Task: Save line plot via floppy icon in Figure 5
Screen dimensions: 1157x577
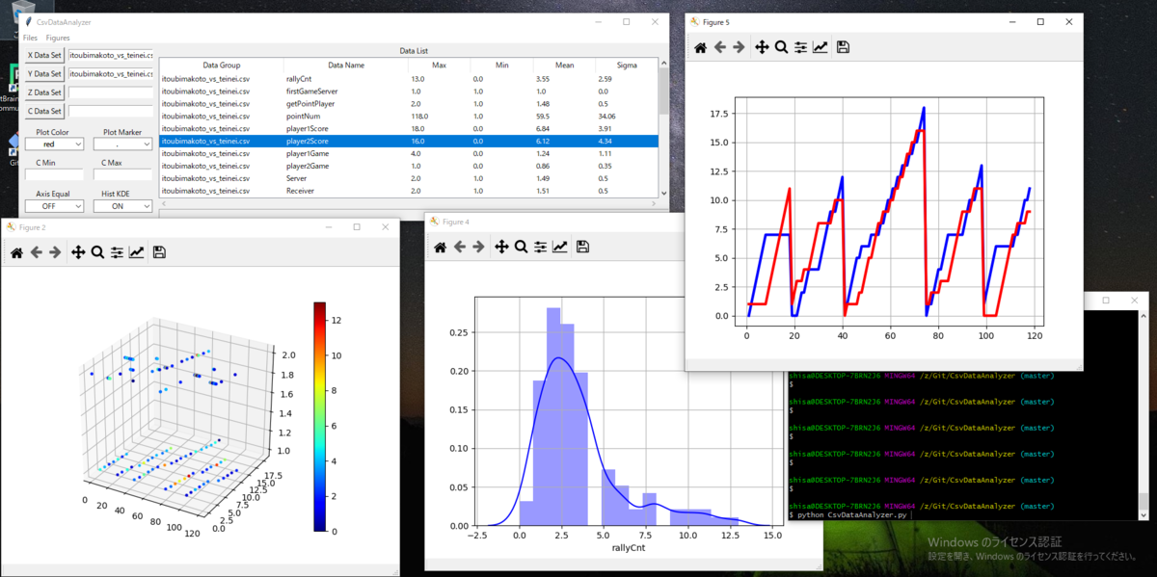Action: 843,46
